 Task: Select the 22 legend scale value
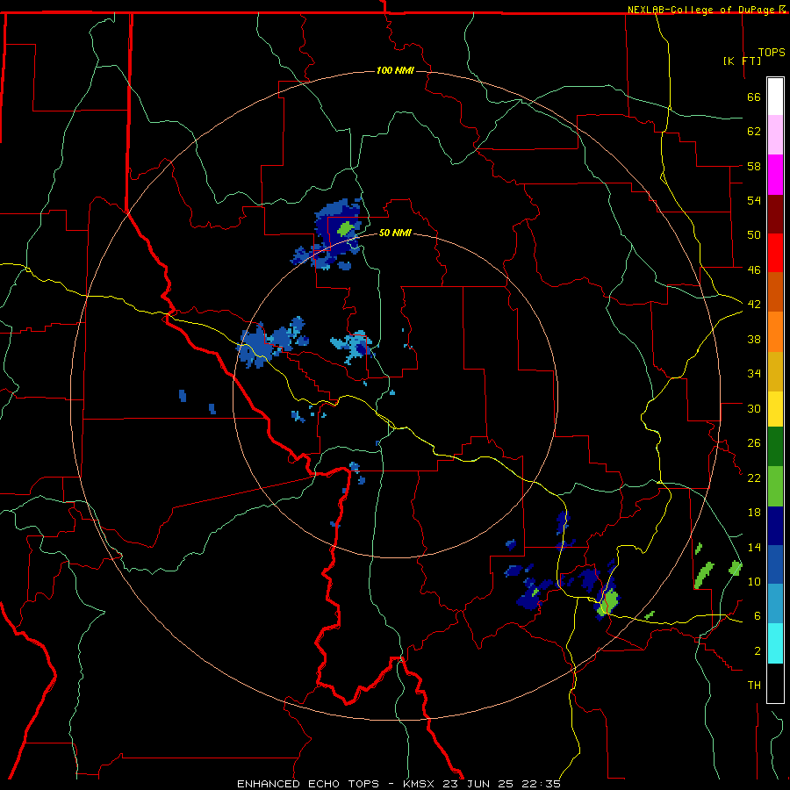tap(754, 478)
